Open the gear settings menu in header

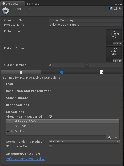120,9
